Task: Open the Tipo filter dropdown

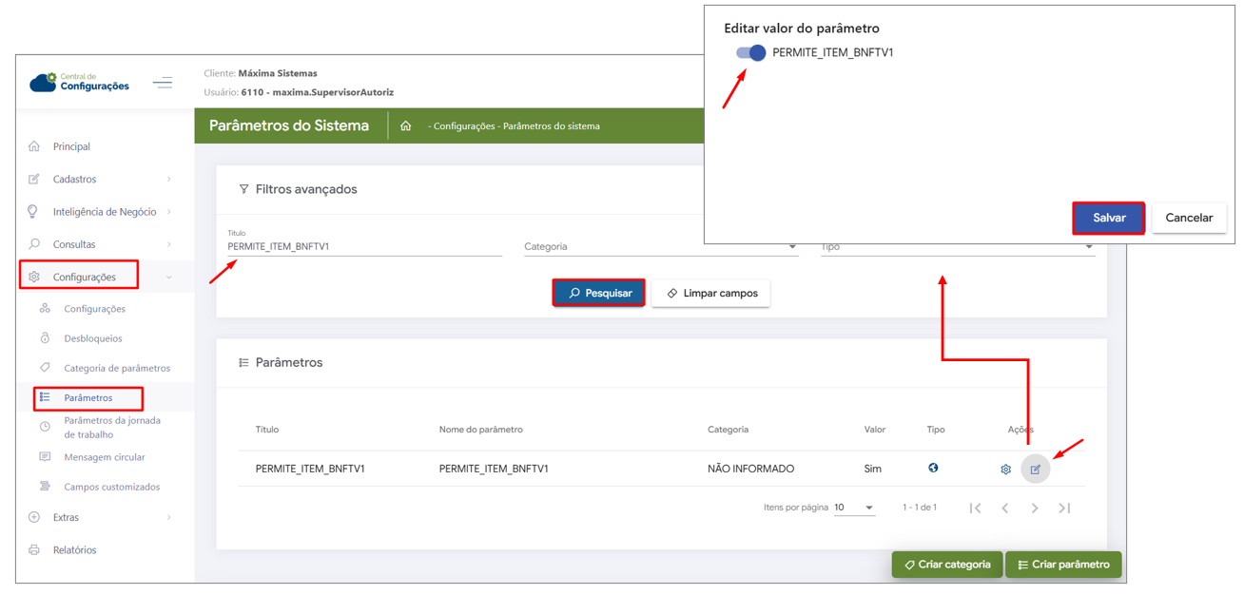Action: point(958,247)
